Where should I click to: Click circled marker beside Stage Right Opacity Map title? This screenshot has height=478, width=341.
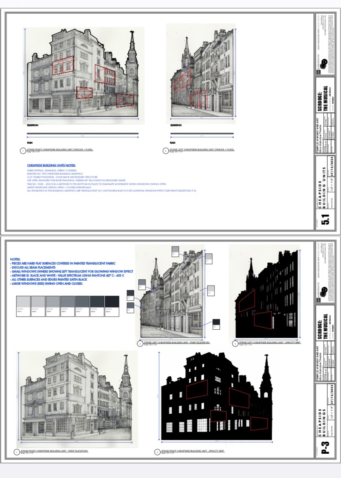(x=157, y=452)
